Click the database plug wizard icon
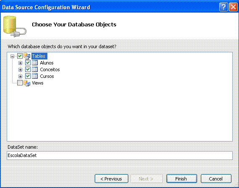 [15, 26]
